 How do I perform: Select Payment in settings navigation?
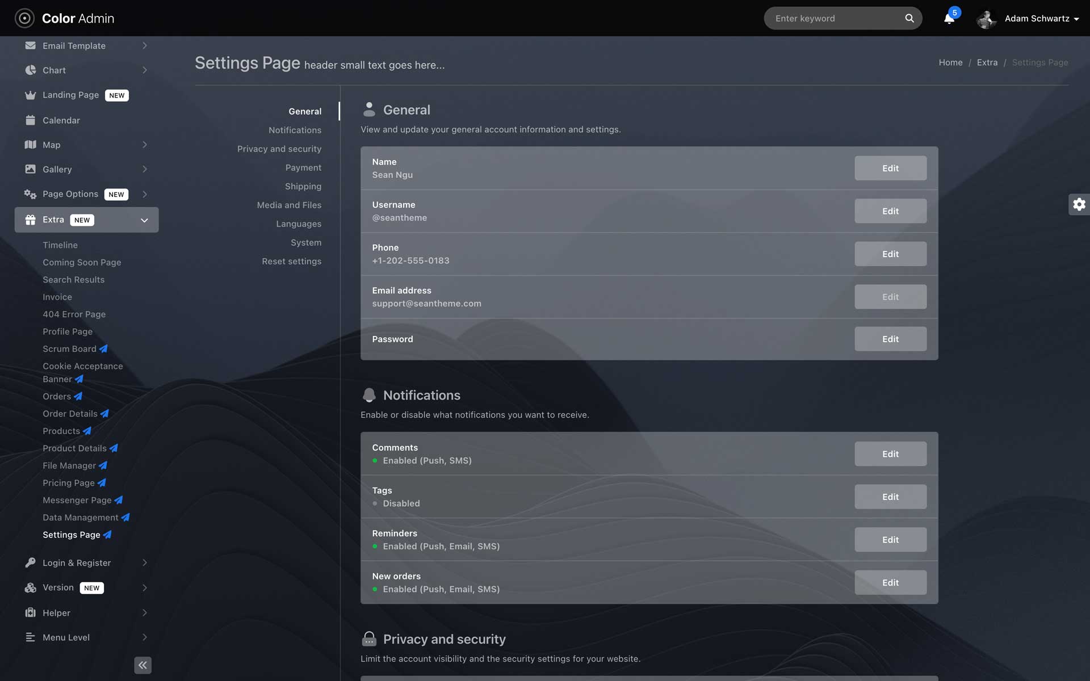point(303,167)
